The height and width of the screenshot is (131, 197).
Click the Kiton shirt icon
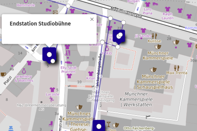click(91, 74)
